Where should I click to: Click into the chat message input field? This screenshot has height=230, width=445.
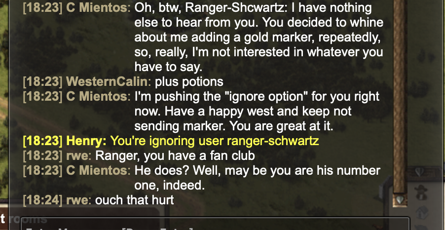pos(215,224)
